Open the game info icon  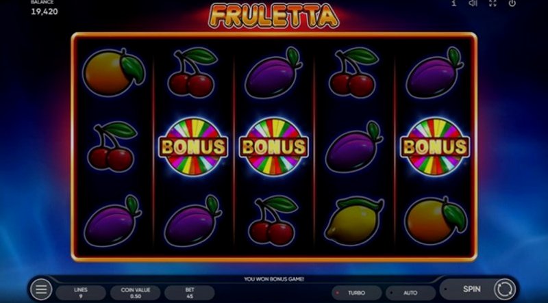pyautogui.click(x=454, y=3)
